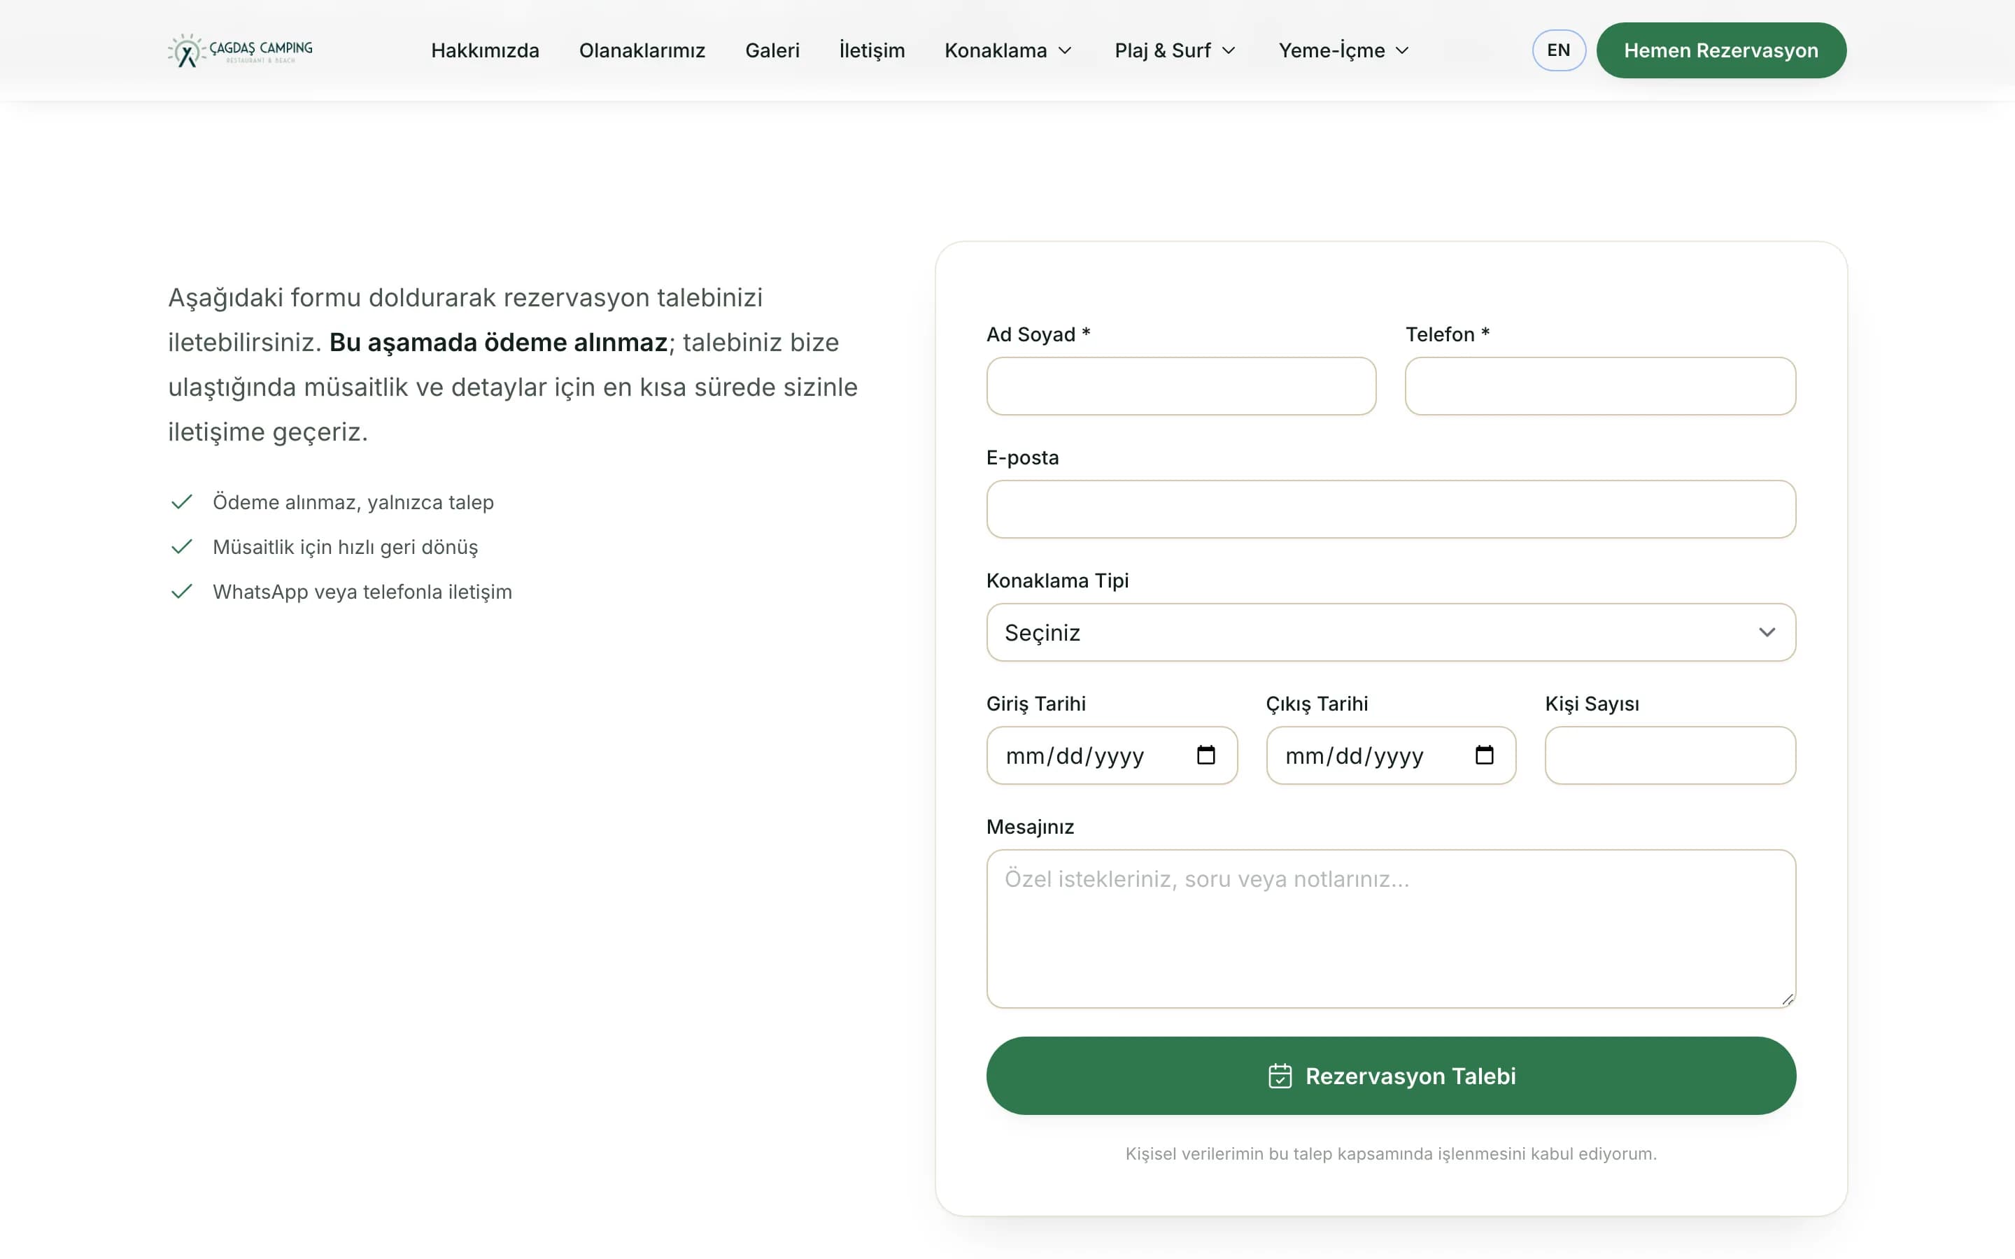Select the Giriş Tarihi date field
Screen dimensions: 2015x1259
coord(1112,755)
